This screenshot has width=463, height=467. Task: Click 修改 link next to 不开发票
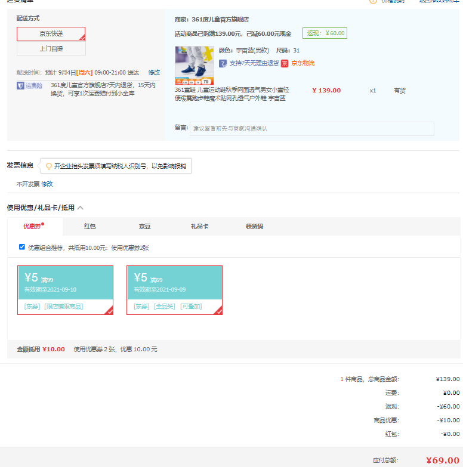pyautogui.click(x=47, y=184)
